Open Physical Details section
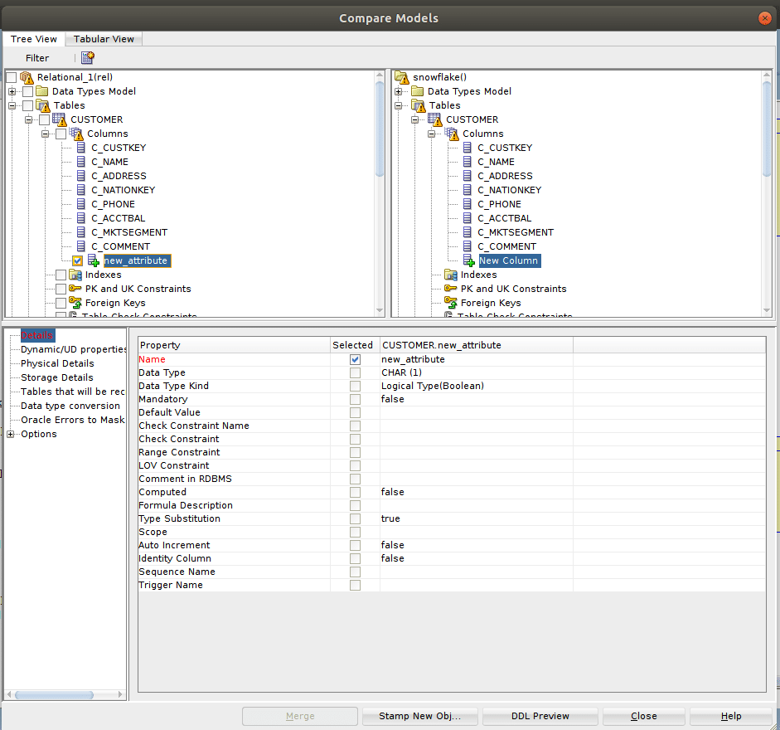 point(57,363)
